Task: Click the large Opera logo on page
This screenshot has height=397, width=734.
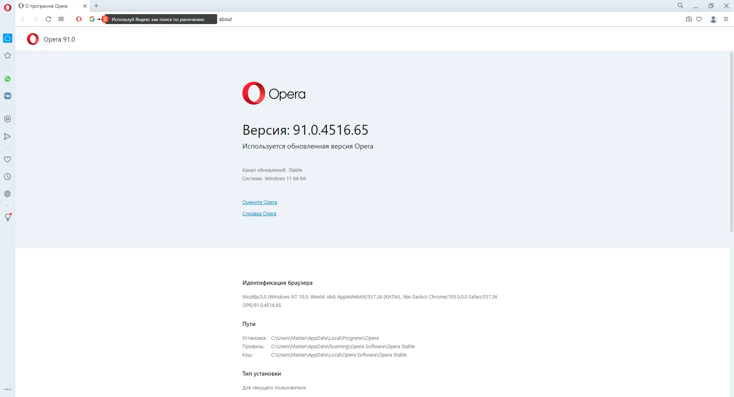Action: click(274, 93)
